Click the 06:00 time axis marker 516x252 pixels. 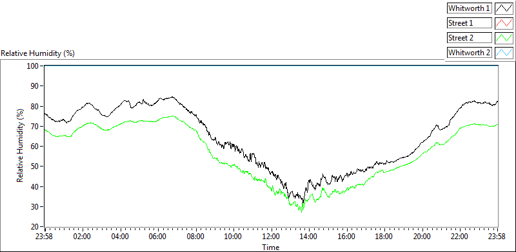coord(158,237)
